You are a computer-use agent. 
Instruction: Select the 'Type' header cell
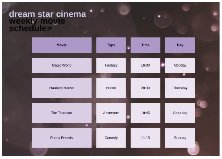(x=111, y=45)
